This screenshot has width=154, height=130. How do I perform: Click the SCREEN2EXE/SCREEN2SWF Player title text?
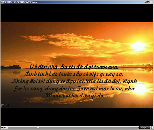click(x=21, y=2)
